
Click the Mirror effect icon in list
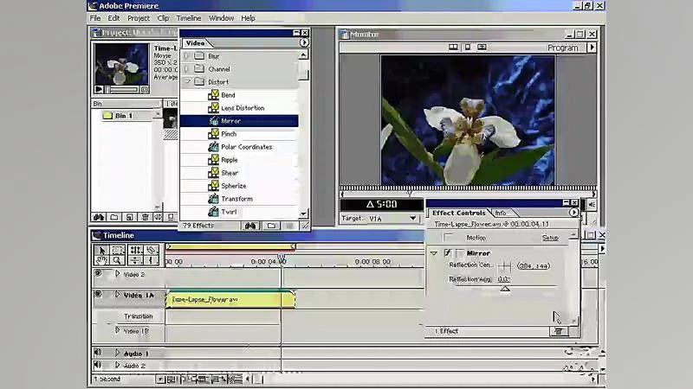point(213,121)
